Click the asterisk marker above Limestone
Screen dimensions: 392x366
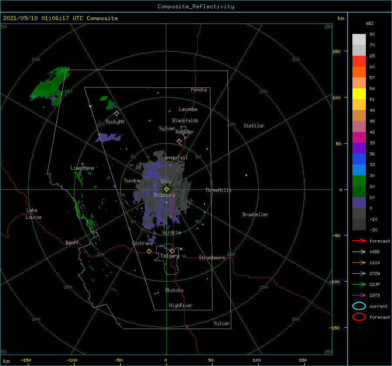pos(82,164)
